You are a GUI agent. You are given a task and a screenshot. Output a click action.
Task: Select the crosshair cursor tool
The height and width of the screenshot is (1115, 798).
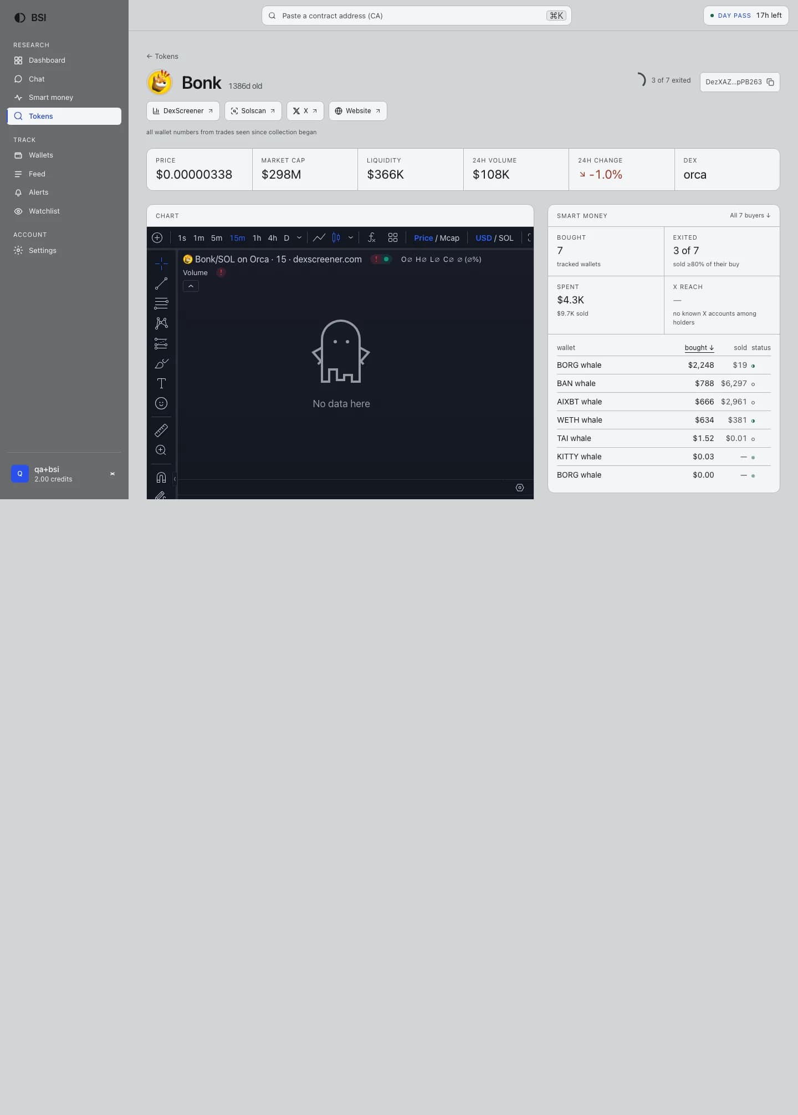pos(161,263)
